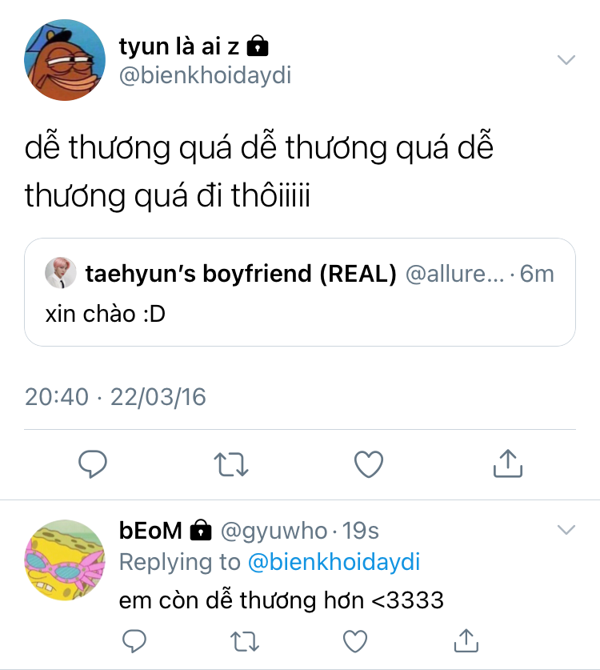Click the @bienkhoidaydi handle under author name
The width and height of the screenshot is (600, 670).
(205, 75)
